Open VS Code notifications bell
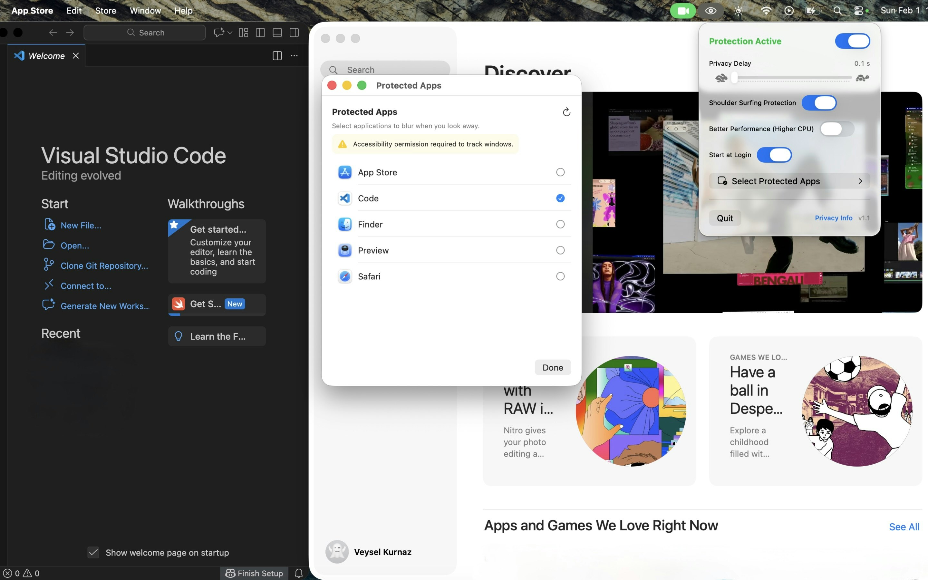 [x=299, y=573]
